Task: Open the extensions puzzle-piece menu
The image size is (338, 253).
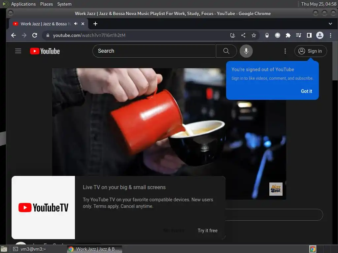Action: coord(288,35)
